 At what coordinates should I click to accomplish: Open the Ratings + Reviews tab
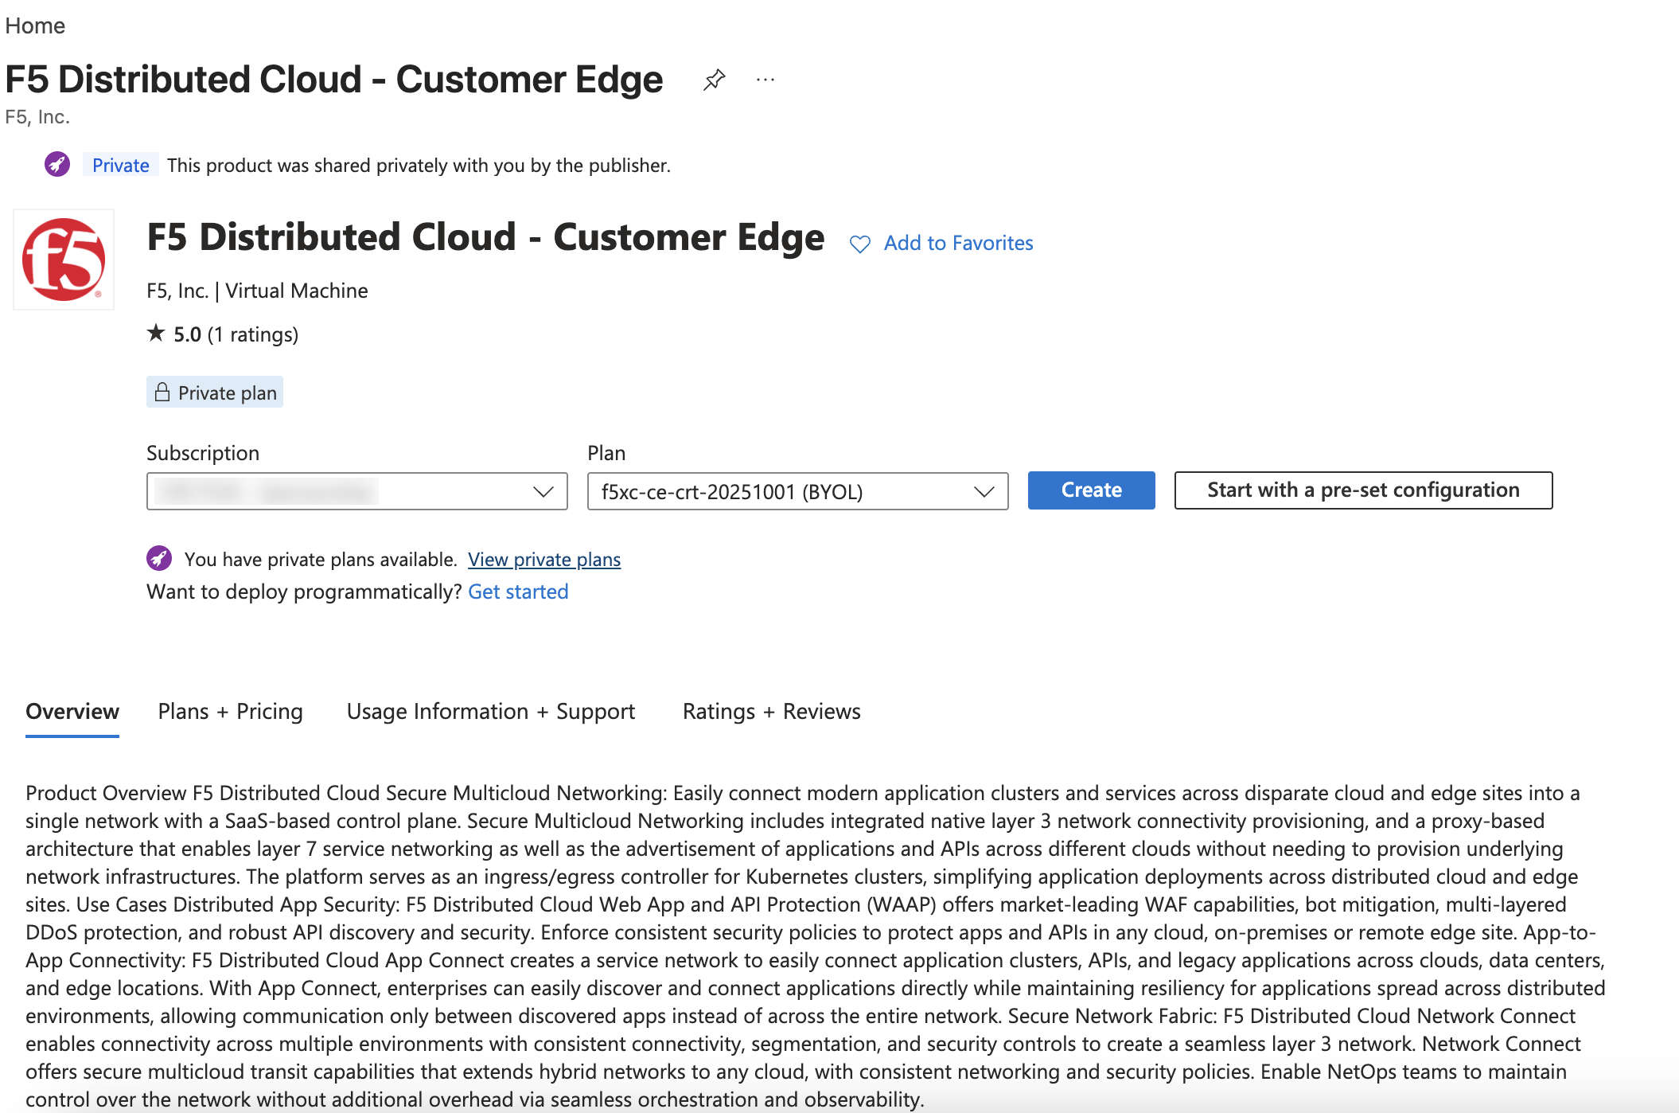pyautogui.click(x=770, y=712)
